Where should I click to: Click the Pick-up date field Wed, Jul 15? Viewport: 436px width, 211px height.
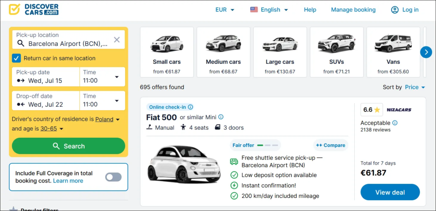[x=46, y=77]
